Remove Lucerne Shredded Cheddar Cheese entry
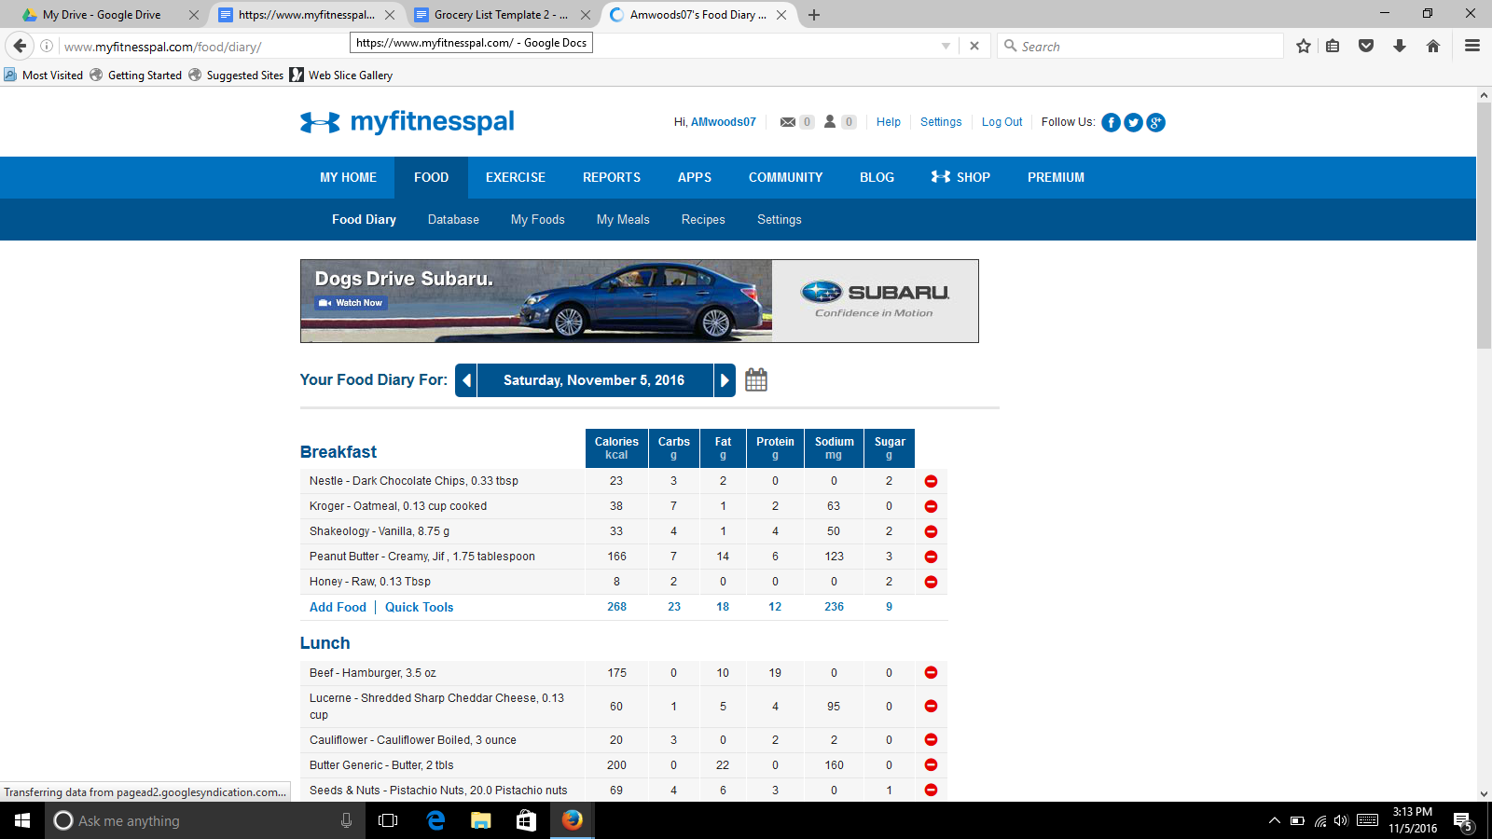Screen dimensions: 1492x839 click(931, 706)
